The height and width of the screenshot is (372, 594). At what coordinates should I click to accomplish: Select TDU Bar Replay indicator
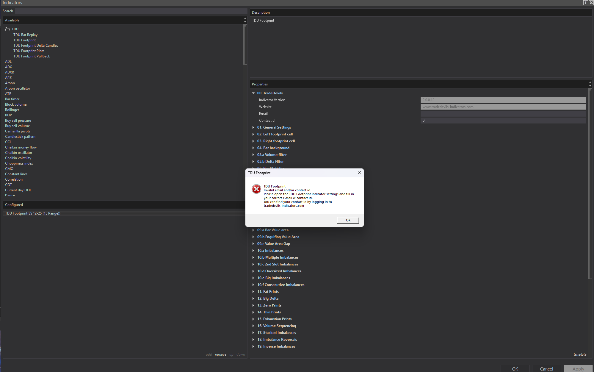pos(25,35)
